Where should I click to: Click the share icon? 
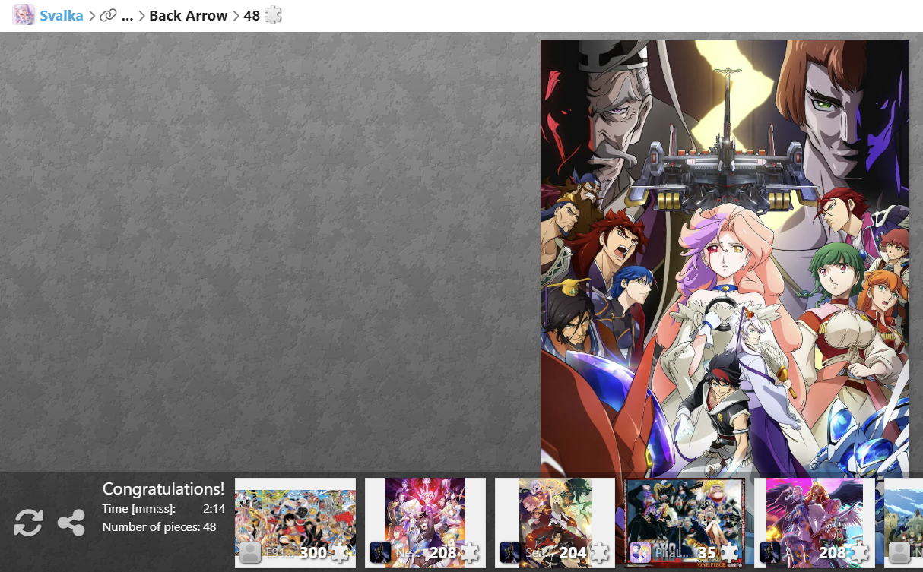[71, 523]
